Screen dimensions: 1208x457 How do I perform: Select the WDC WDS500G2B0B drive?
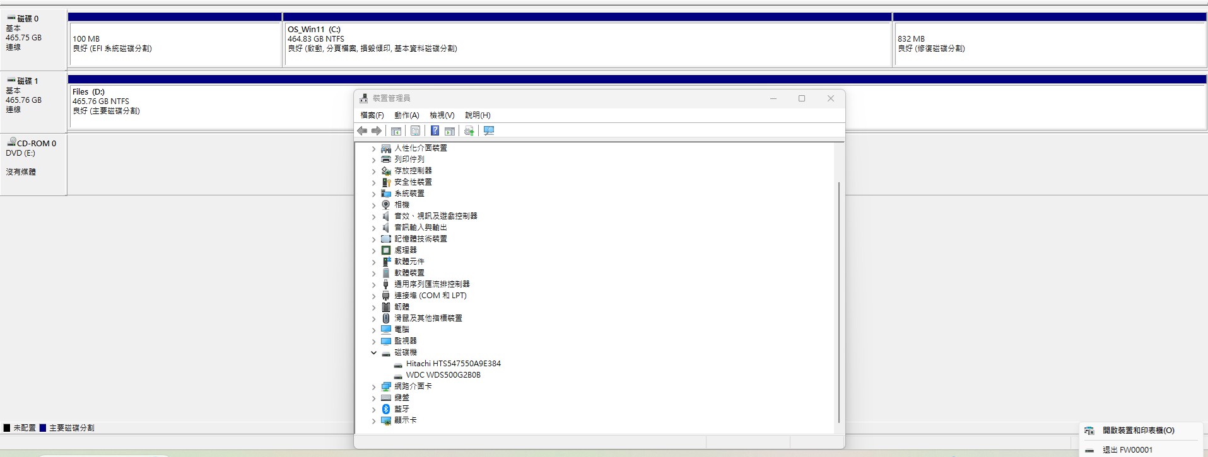pyautogui.click(x=443, y=375)
